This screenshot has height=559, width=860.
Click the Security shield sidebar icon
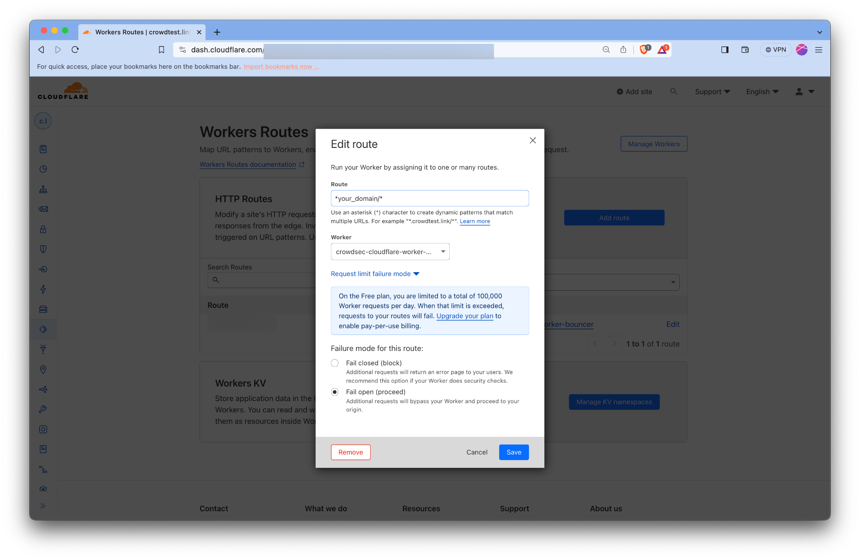pyautogui.click(x=43, y=249)
